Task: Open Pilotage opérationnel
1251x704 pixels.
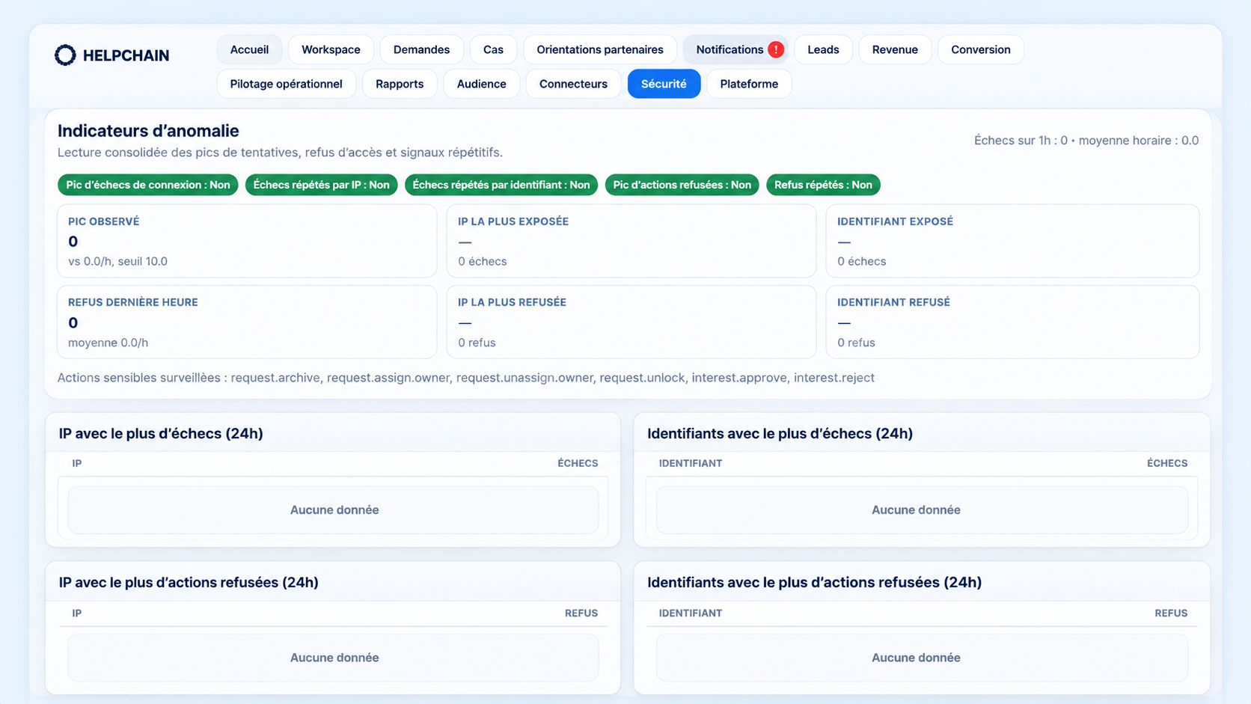Action: coord(286,84)
